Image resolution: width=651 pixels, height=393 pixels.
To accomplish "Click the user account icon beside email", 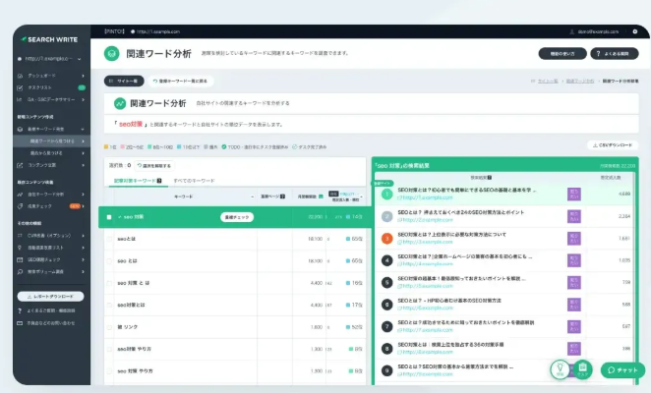I will [x=571, y=31].
